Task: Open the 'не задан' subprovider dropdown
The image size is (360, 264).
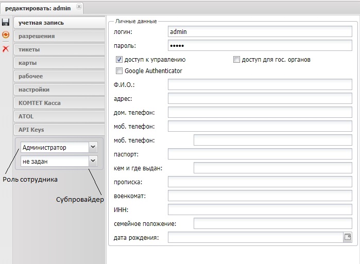Action: point(93,162)
